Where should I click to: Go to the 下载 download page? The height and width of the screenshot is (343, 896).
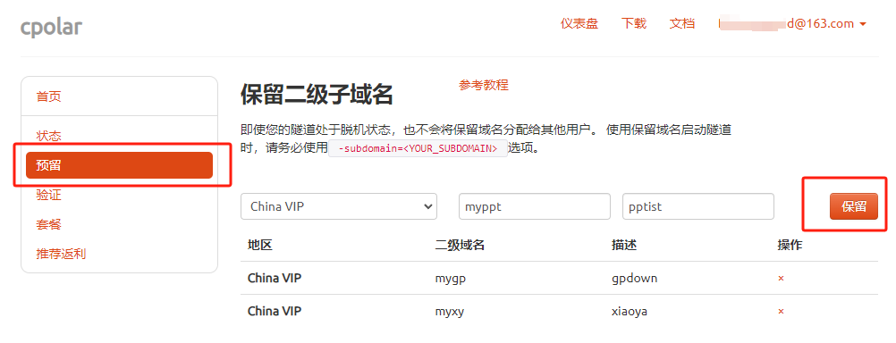coord(634,24)
